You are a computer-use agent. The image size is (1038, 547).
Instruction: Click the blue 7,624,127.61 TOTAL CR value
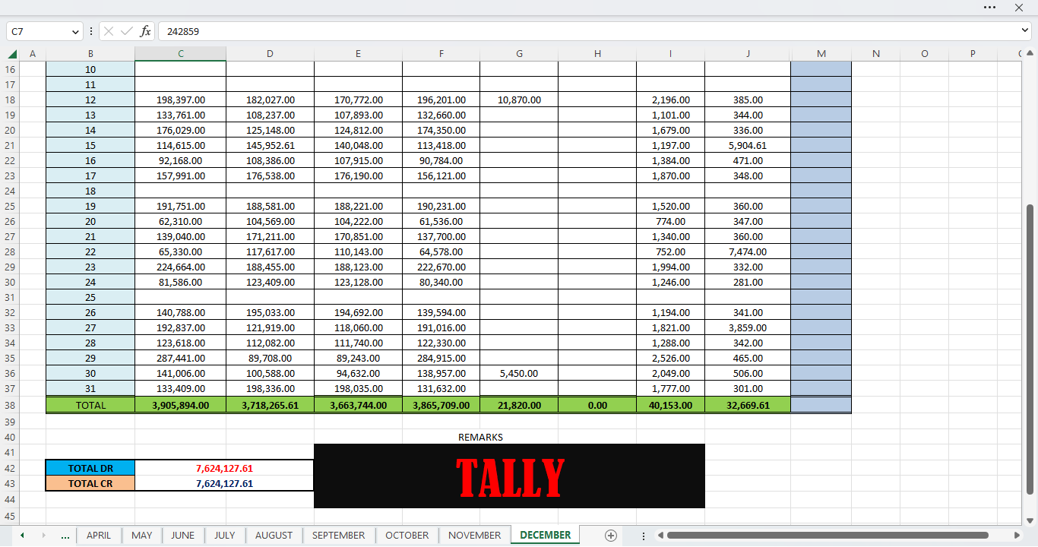(x=224, y=483)
